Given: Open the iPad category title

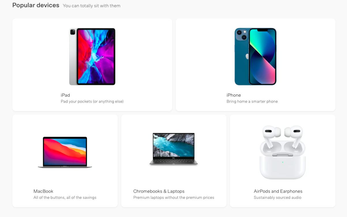Looking at the screenshot, I should (65, 95).
